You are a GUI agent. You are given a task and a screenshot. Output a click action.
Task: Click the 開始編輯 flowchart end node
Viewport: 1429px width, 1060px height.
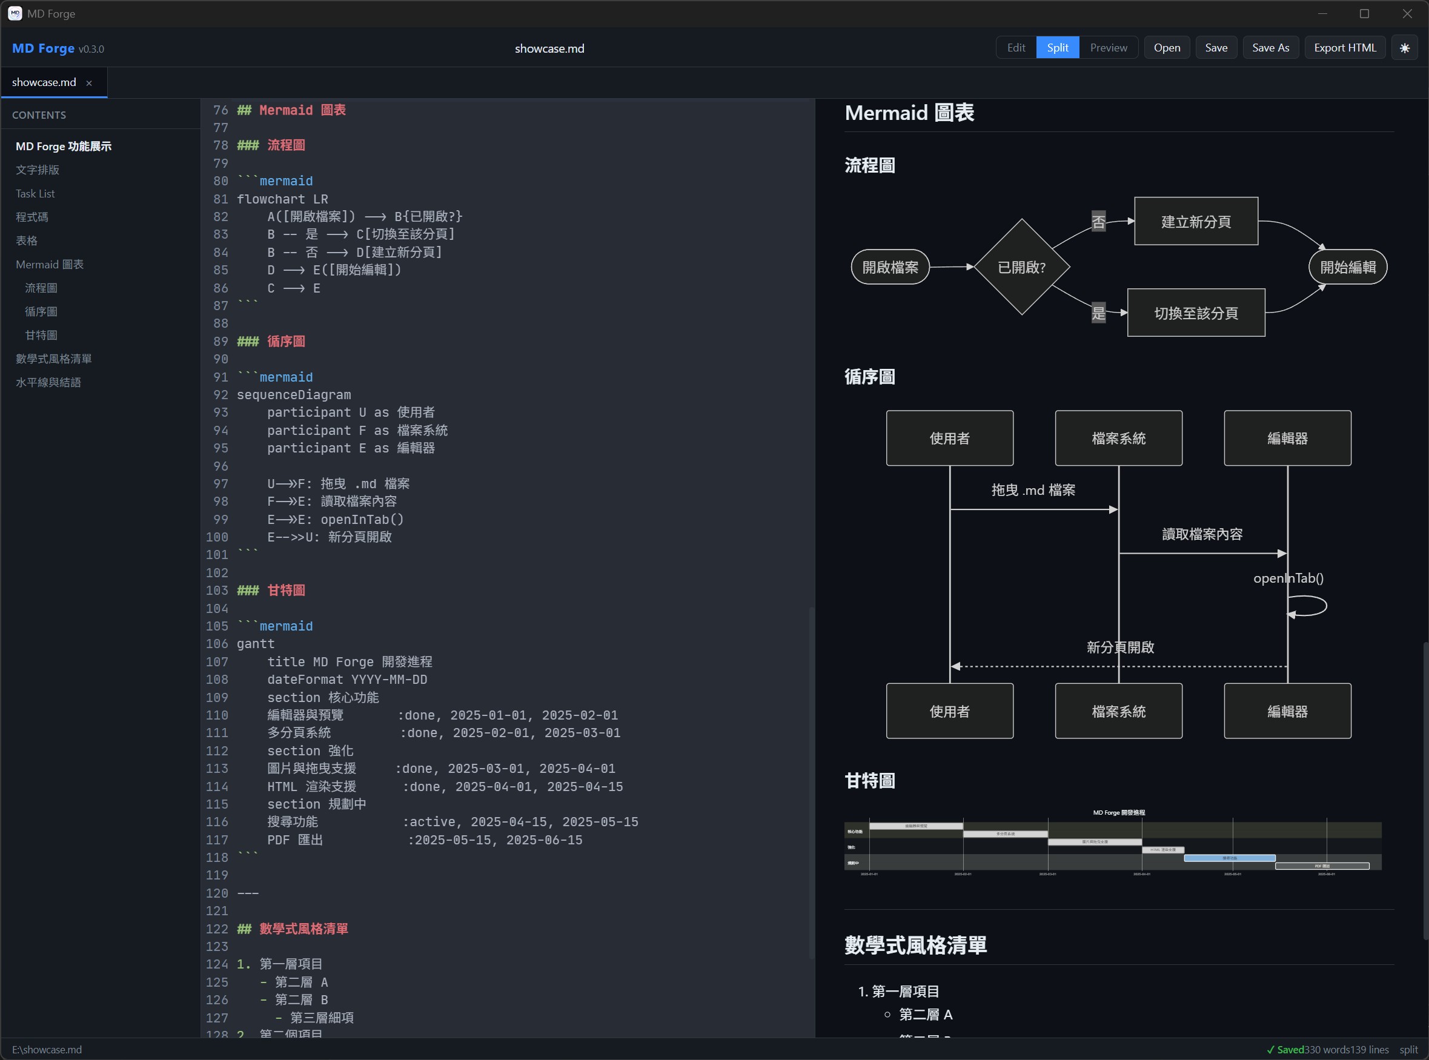click(x=1347, y=267)
